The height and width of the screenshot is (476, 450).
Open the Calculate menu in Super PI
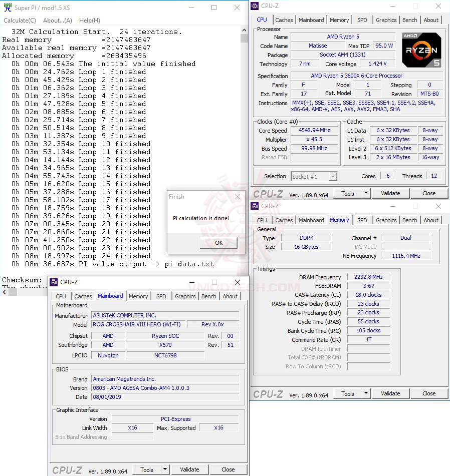(20, 20)
